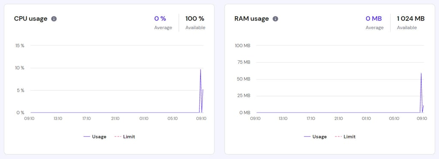
Task: Click the 100 MB axis label
Action: 243,45
